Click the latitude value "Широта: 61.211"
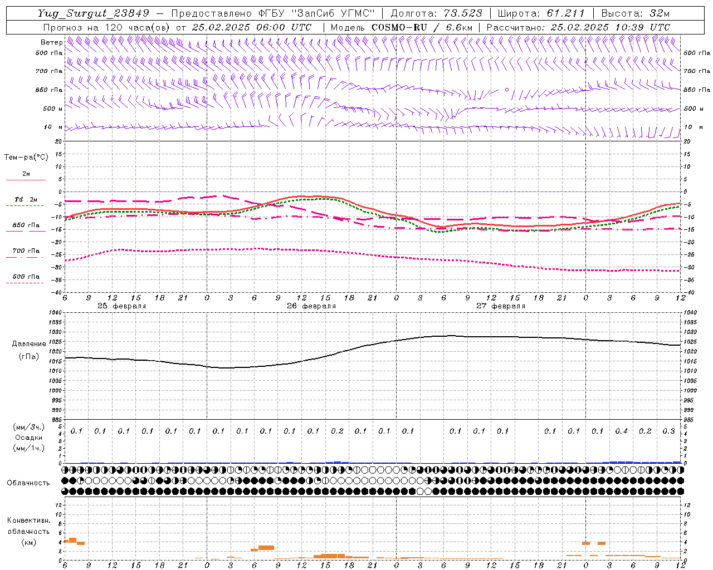 [541, 13]
